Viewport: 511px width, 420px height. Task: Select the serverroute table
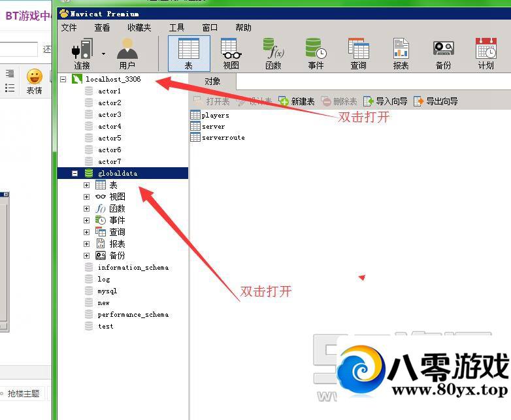tap(223, 138)
